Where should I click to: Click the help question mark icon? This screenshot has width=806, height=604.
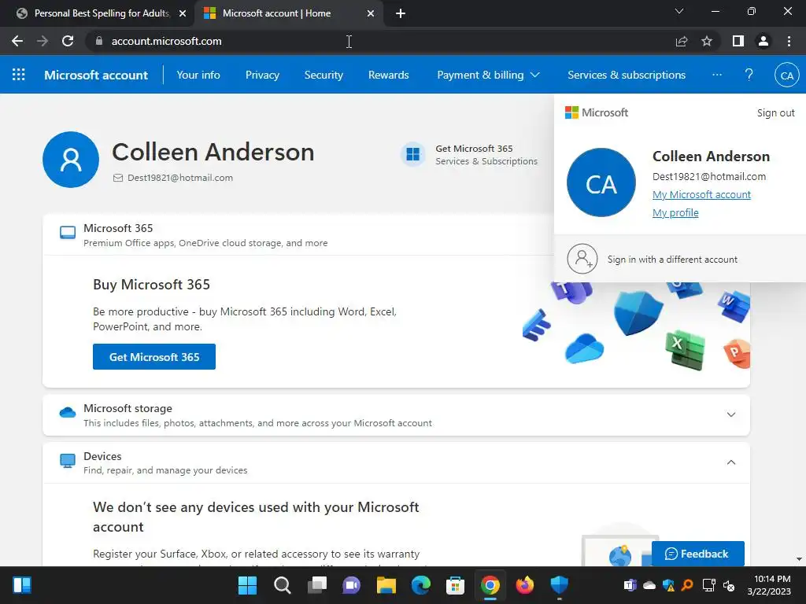(x=749, y=75)
